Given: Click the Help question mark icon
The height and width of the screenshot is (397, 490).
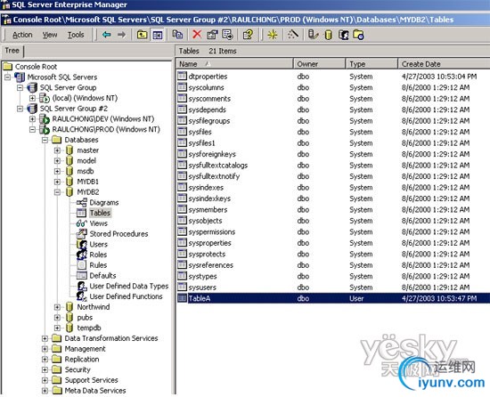Looking at the screenshot, I should 248,35.
